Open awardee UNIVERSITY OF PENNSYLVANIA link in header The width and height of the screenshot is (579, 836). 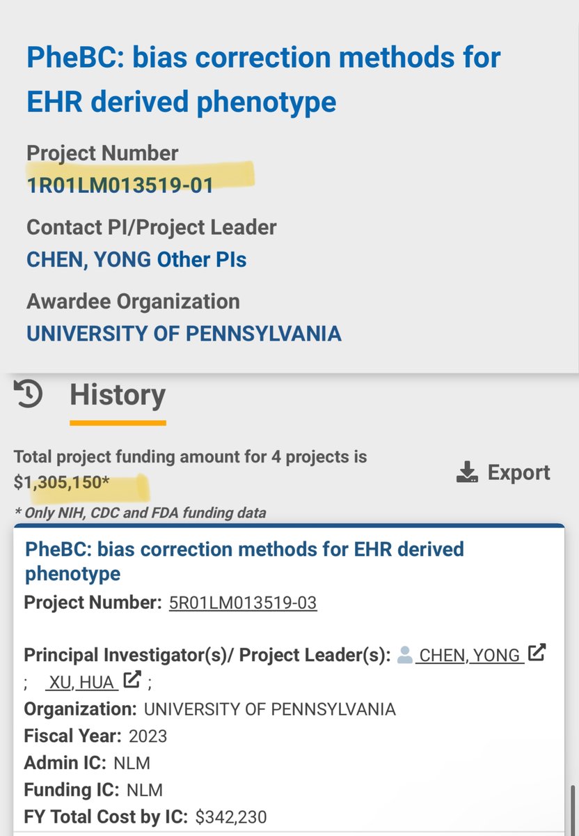[x=184, y=333]
